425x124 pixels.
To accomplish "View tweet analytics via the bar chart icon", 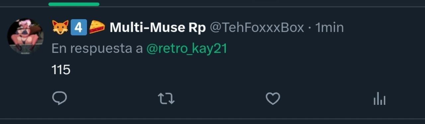I will coord(380,99).
